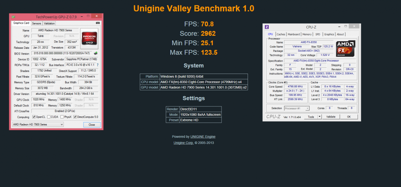
Task: Click the GPU-Z screenshot camera icon
Action: 98,23
